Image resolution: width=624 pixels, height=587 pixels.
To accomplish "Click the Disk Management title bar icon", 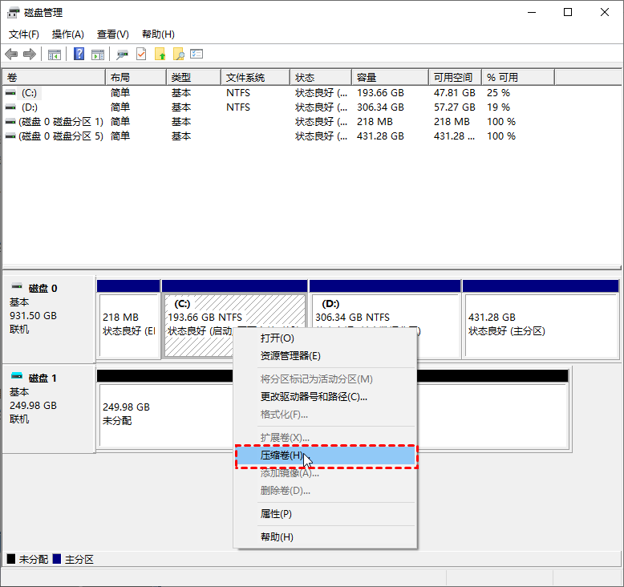I will click(x=13, y=13).
